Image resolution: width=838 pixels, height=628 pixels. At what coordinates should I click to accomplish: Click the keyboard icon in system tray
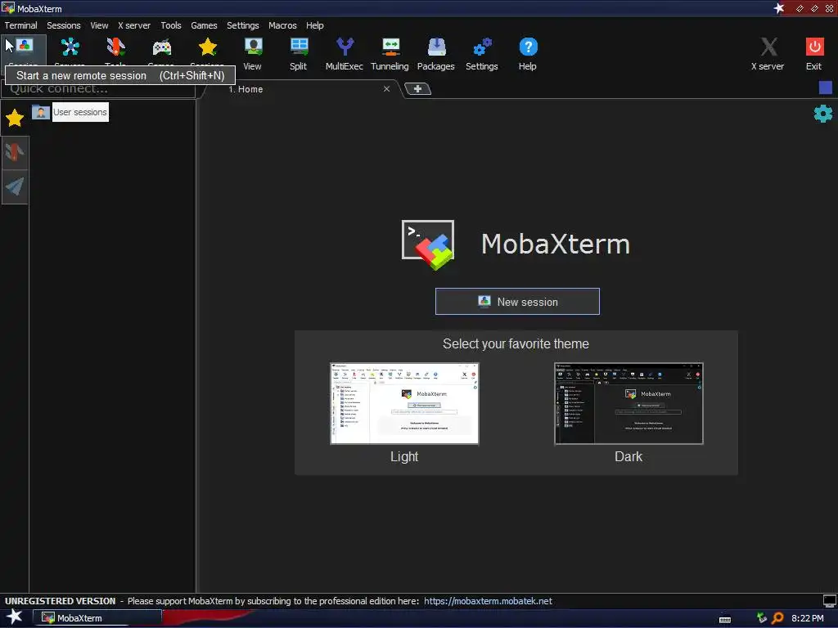point(725,619)
